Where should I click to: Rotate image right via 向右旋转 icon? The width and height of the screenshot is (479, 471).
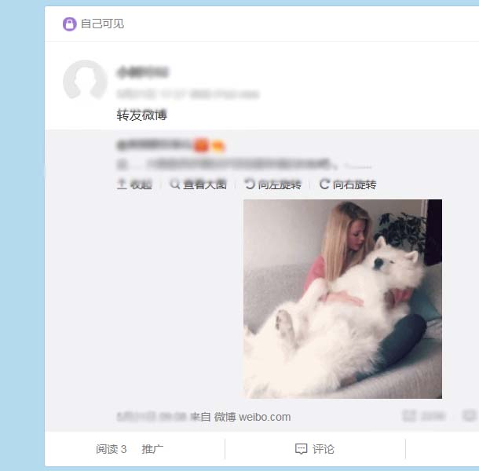[x=324, y=184]
